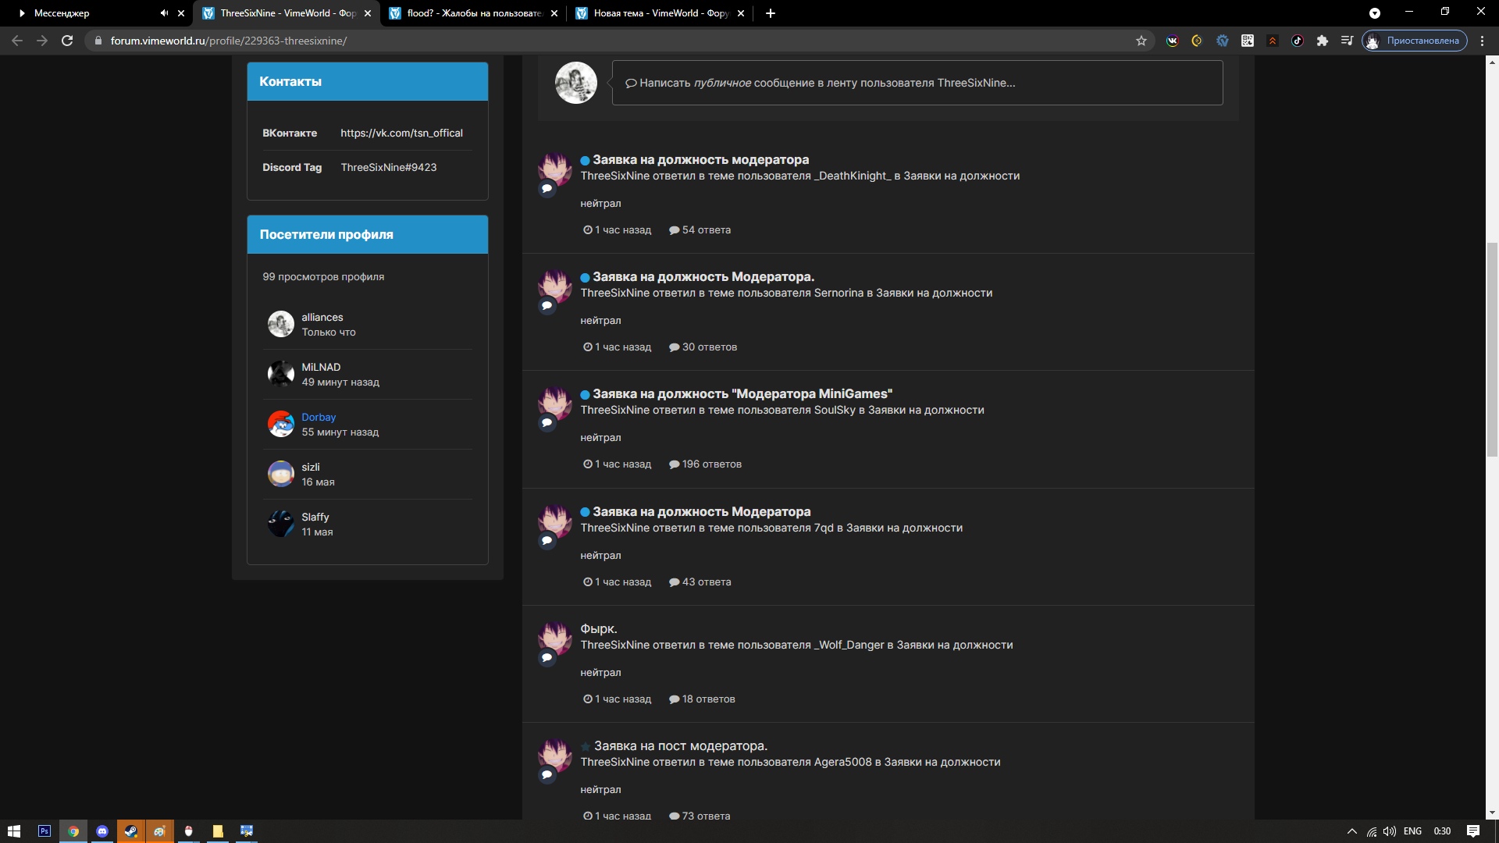The height and width of the screenshot is (843, 1499).
Task: Open the VK extension icon
Action: click(1172, 41)
